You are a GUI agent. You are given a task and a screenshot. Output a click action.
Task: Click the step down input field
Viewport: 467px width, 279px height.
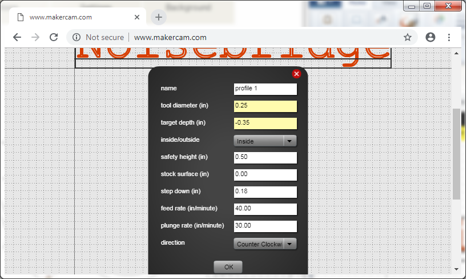pyautogui.click(x=265, y=192)
